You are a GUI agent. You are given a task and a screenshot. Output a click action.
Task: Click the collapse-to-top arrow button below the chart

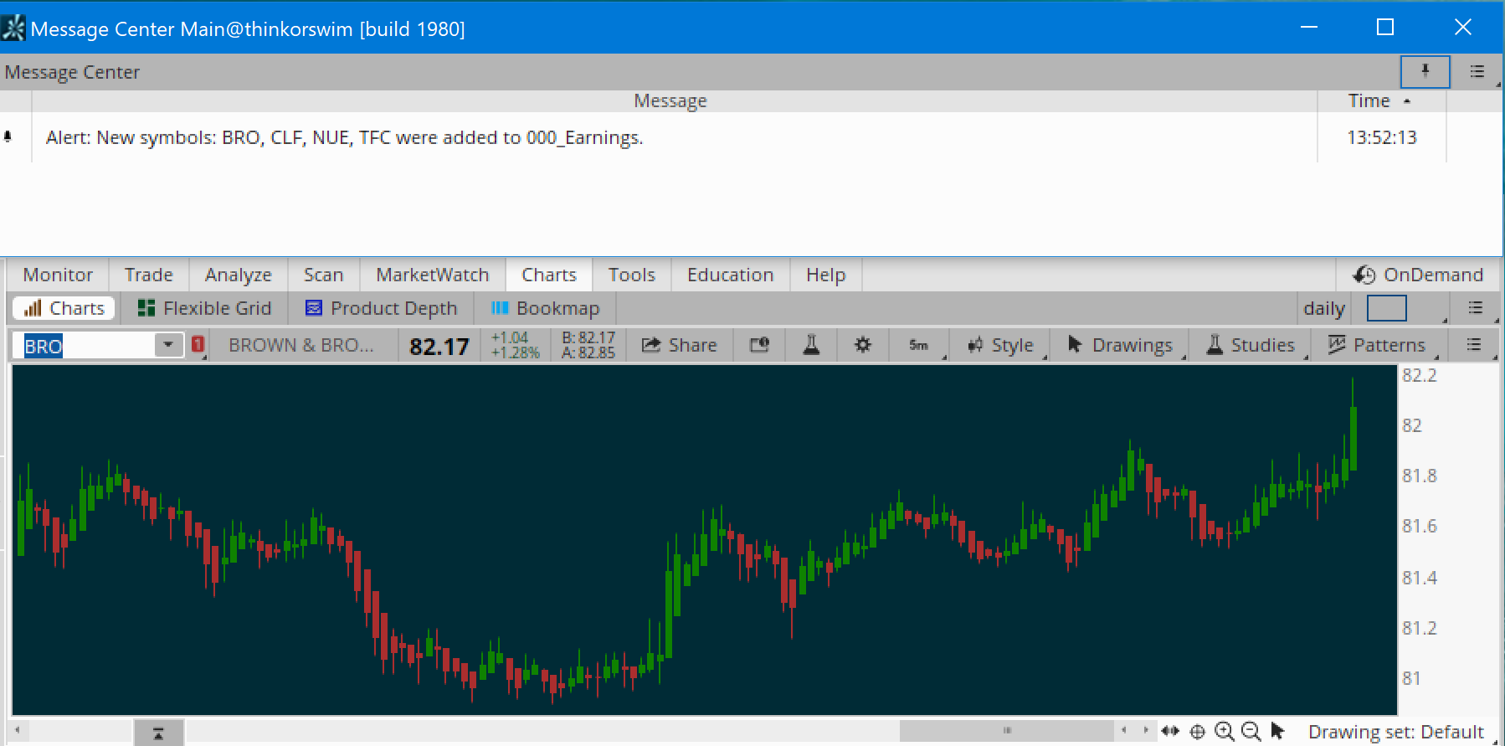tap(158, 733)
